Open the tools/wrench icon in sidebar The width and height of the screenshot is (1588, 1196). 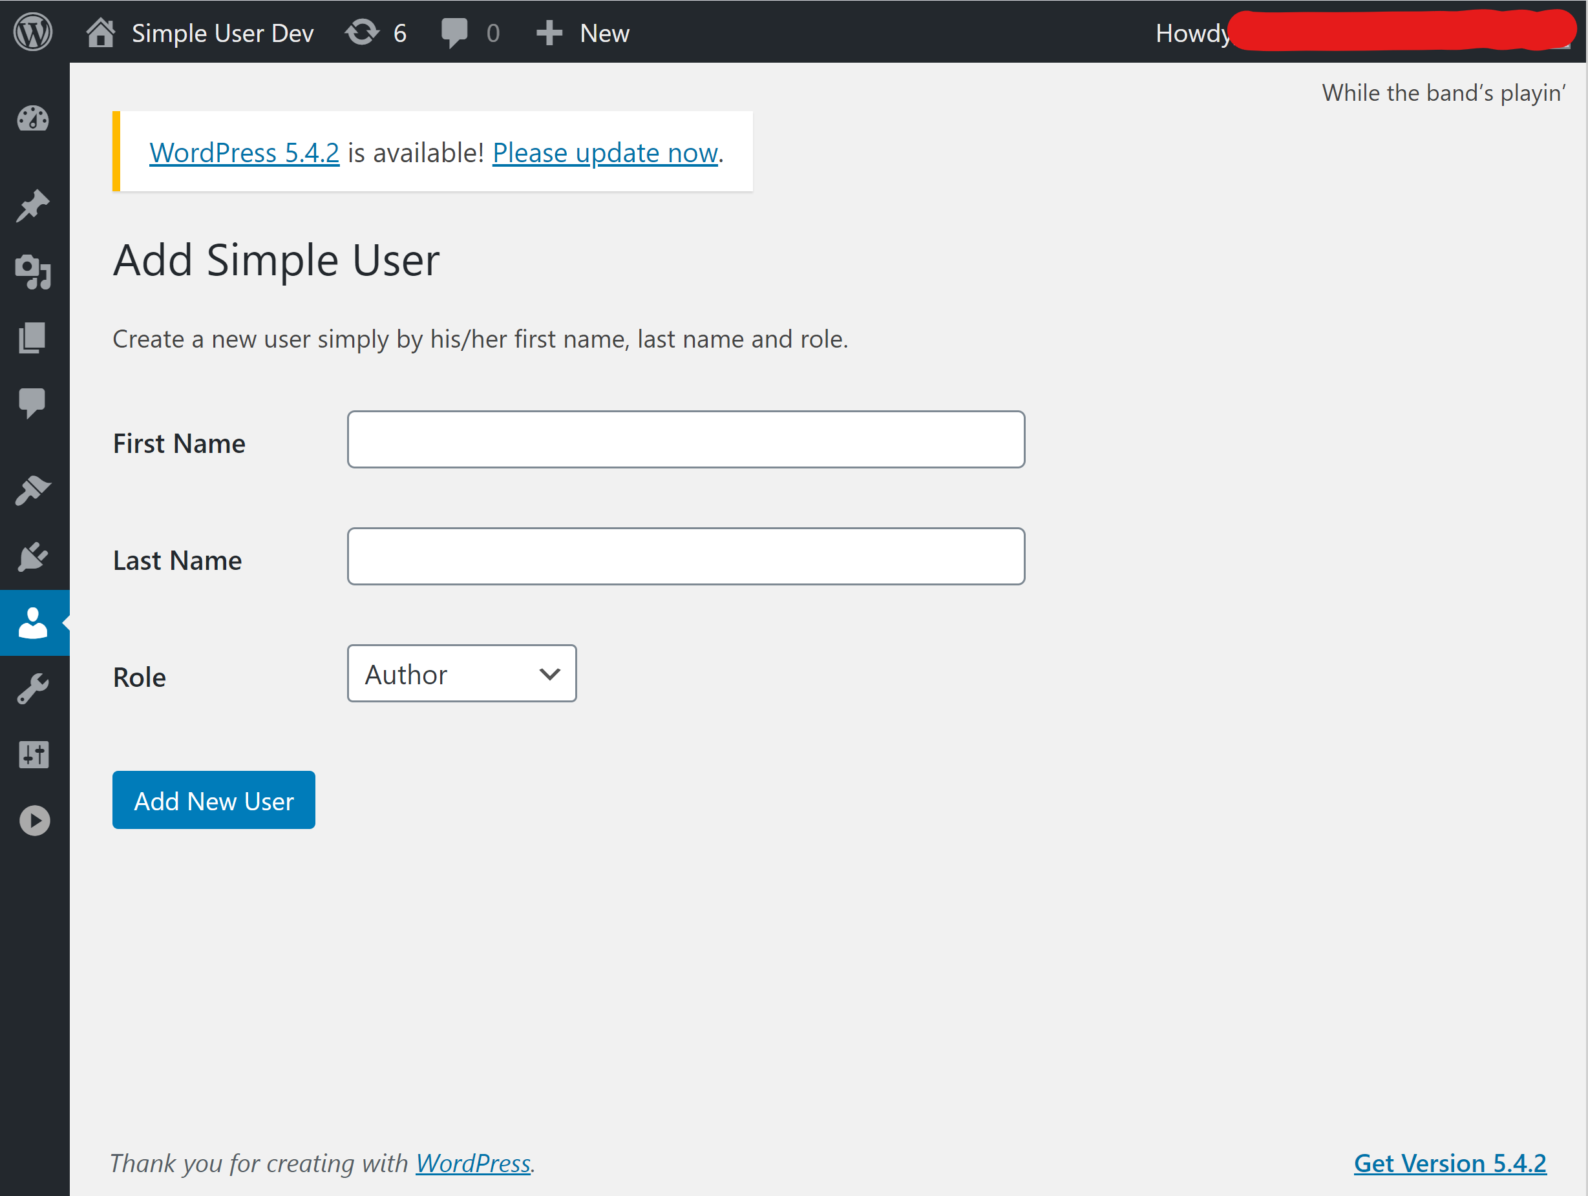pos(34,687)
